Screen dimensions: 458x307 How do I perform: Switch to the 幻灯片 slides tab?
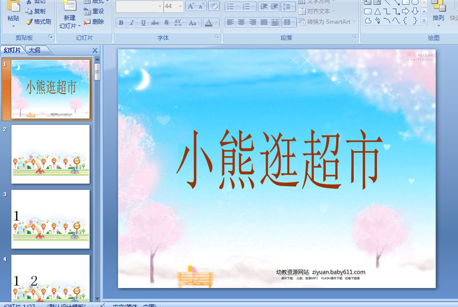[12, 50]
